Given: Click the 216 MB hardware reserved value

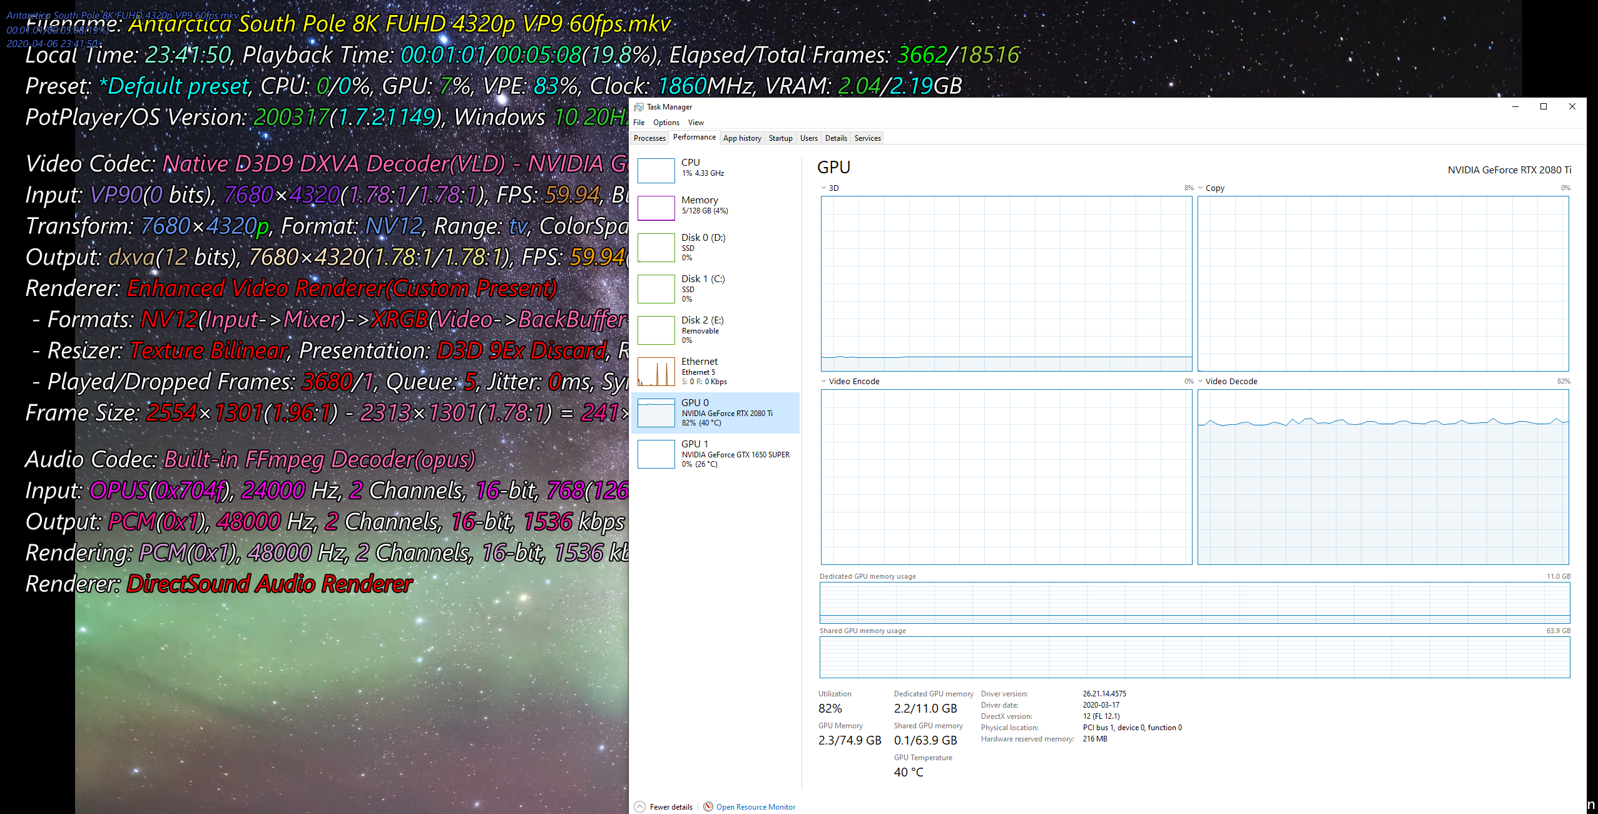Looking at the screenshot, I should (x=1095, y=738).
